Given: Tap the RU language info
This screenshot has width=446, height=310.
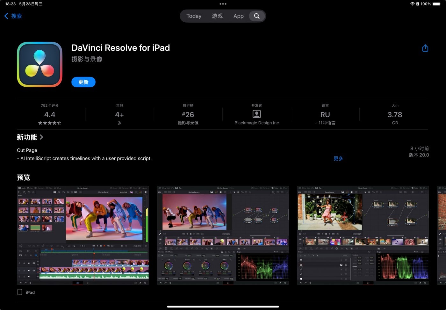Looking at the screenshot, I should [325, 114].
